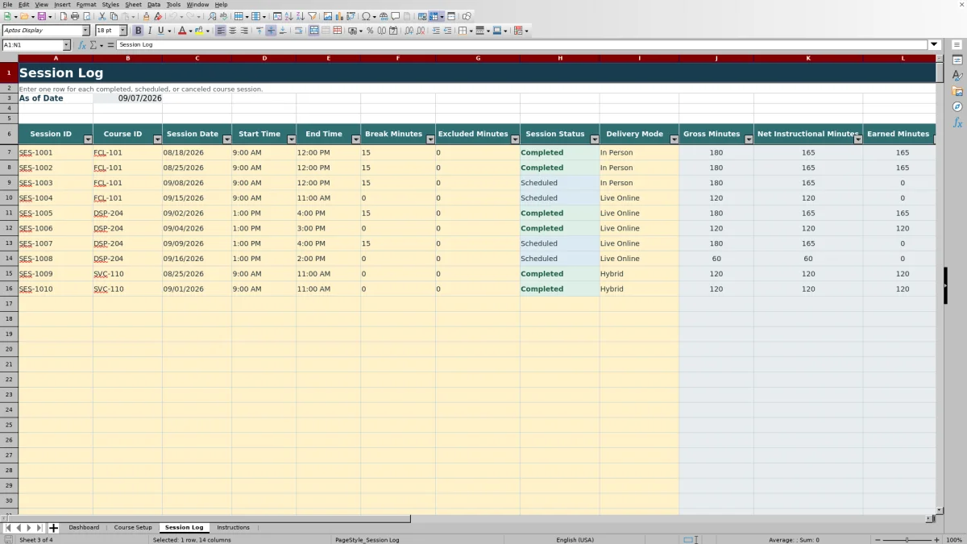Toggle the AutoFilter funnel icon
This screenshot has width=967, height=544.
pos(312,16)
